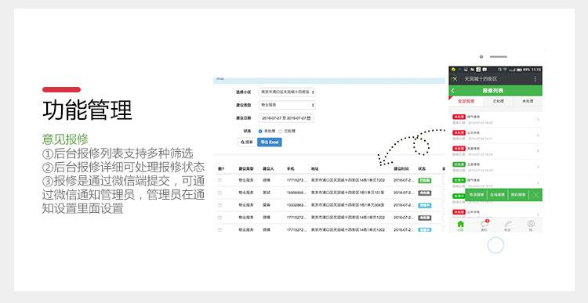Switch to the 全部报修 tab
Viewport: 588px width, 303px height.
(467, 101)
